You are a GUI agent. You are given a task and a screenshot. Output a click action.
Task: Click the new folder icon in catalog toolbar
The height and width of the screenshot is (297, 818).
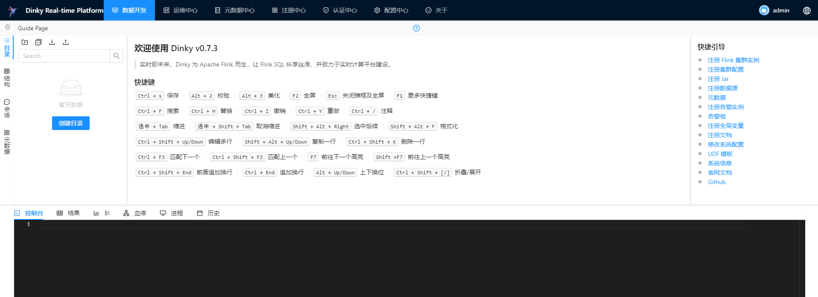(x=25, y=42)
